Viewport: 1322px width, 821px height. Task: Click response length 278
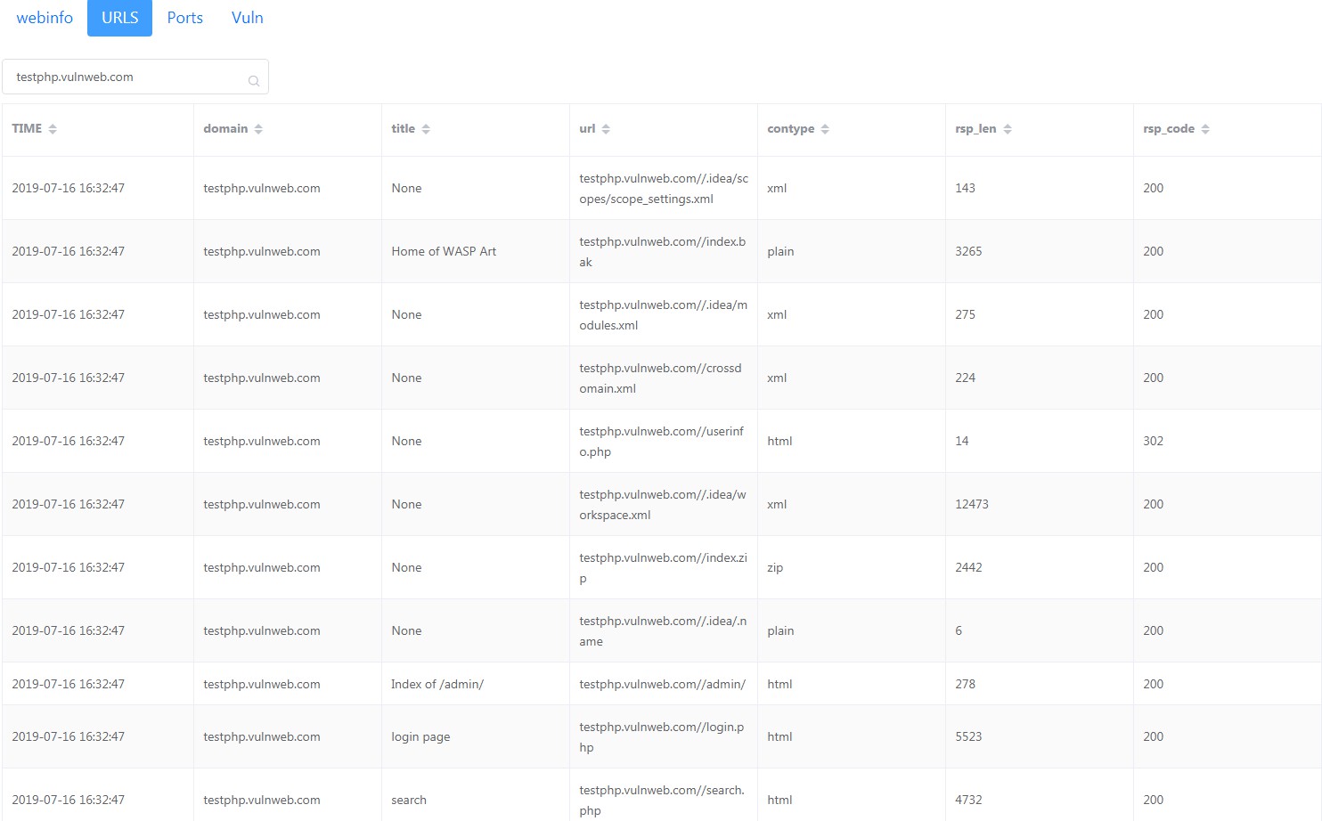[965, 684]
